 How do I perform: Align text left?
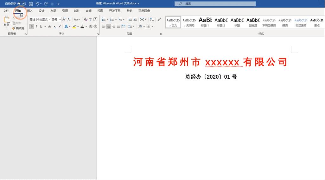(104, 27)
